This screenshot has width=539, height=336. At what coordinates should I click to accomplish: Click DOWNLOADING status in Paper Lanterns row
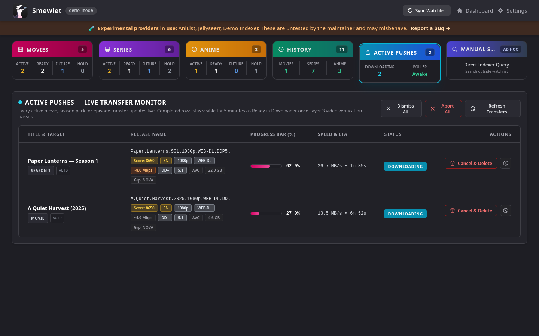tap(405, 167)
